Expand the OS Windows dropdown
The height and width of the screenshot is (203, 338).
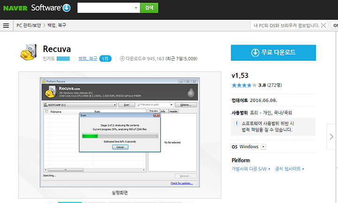coord(263,147)
